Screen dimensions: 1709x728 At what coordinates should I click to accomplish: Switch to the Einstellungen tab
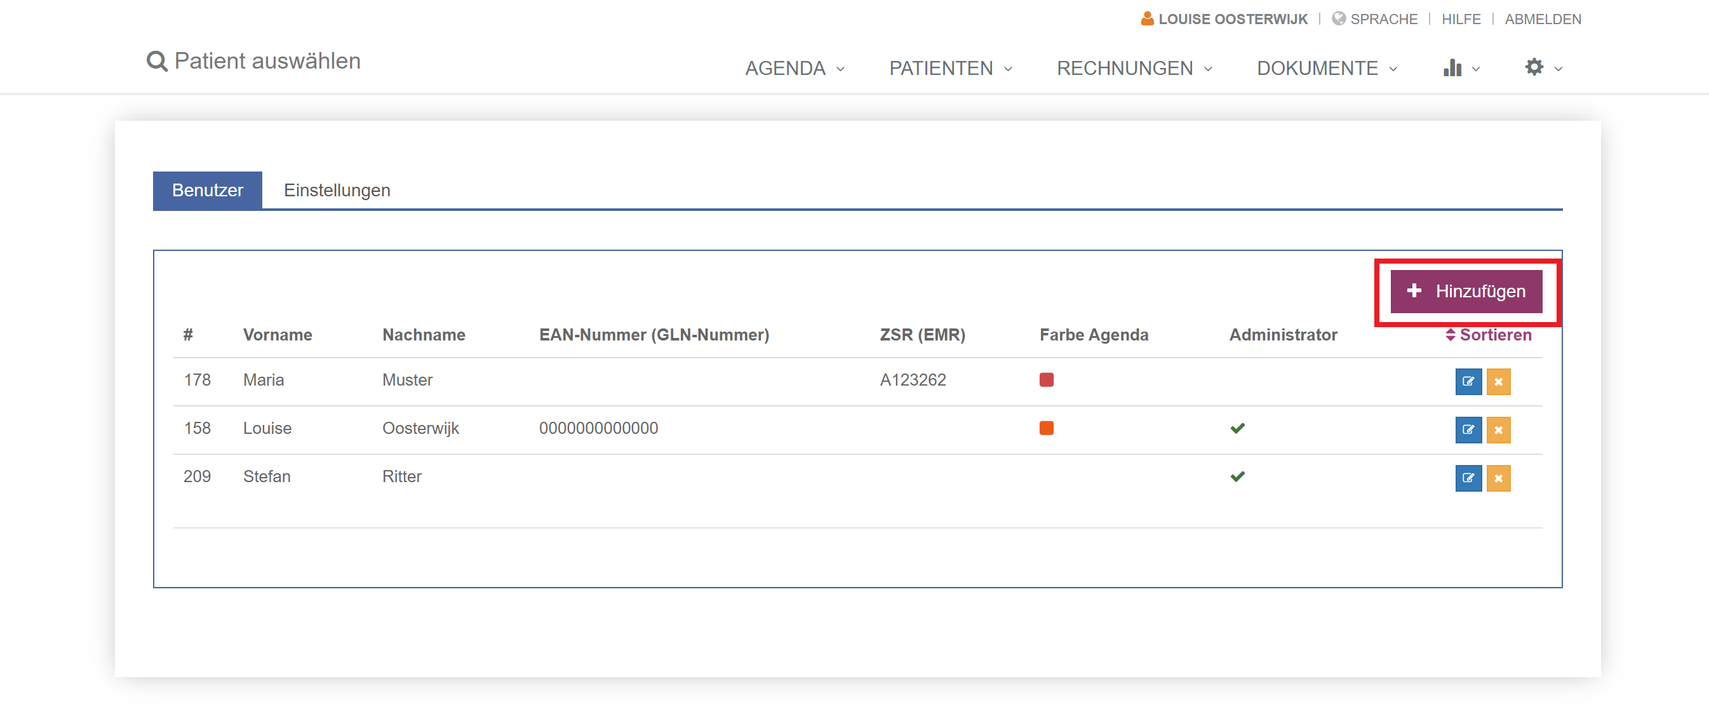pyautogui.click(x=337, y=191)
